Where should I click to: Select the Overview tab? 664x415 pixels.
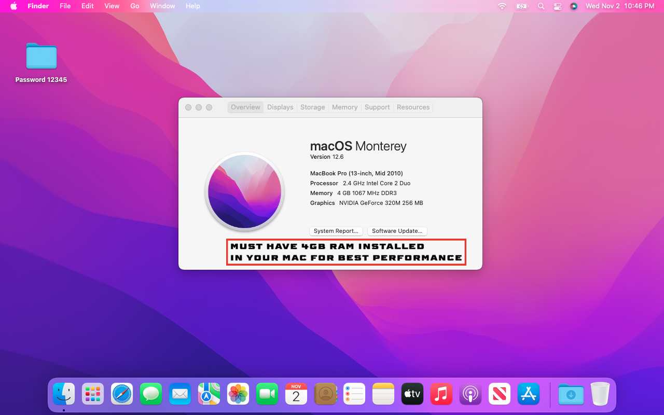point(245,107)
